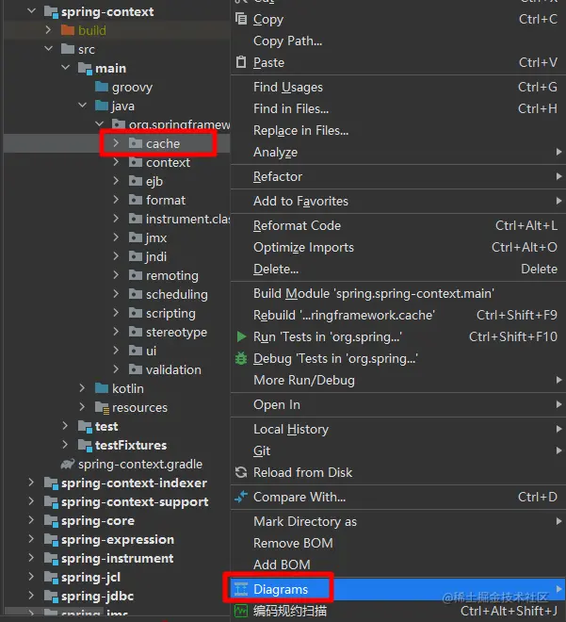The width and height of the screenshot is (566, 622).
Task: Expand the ejb package
Action: [116, 181]
